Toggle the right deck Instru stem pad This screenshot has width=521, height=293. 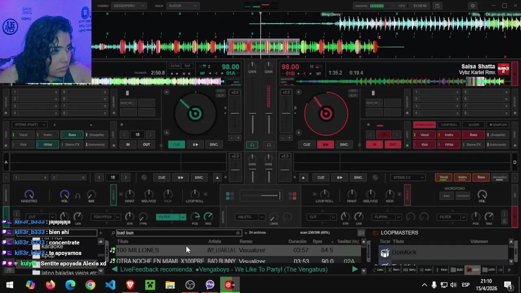click(449, 135)
